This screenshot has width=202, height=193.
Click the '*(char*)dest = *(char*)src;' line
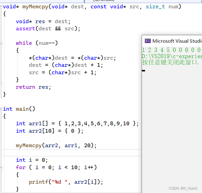pos(72,58)
